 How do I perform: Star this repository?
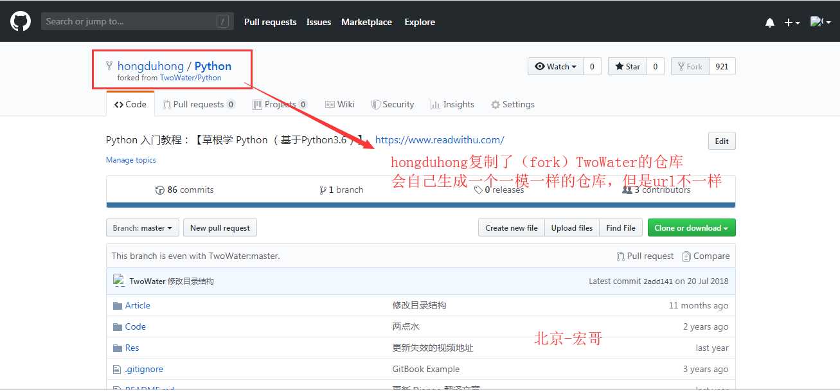coord(627,66)
